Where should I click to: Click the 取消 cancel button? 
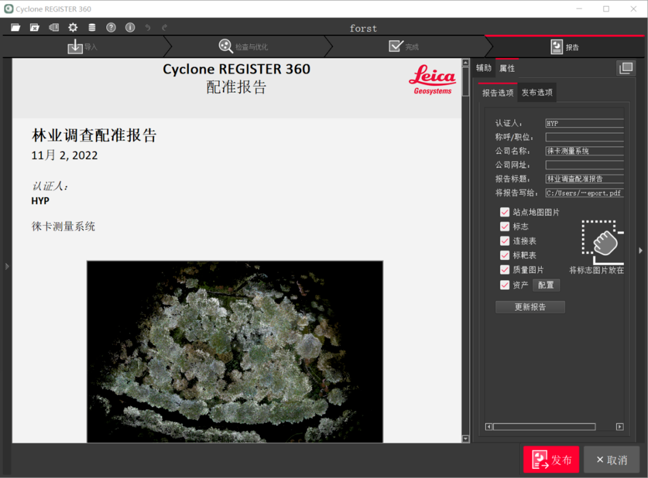[612, 459]
